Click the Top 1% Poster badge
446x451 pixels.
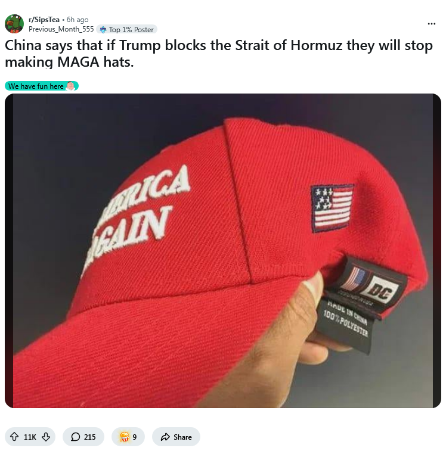[126, 30]
